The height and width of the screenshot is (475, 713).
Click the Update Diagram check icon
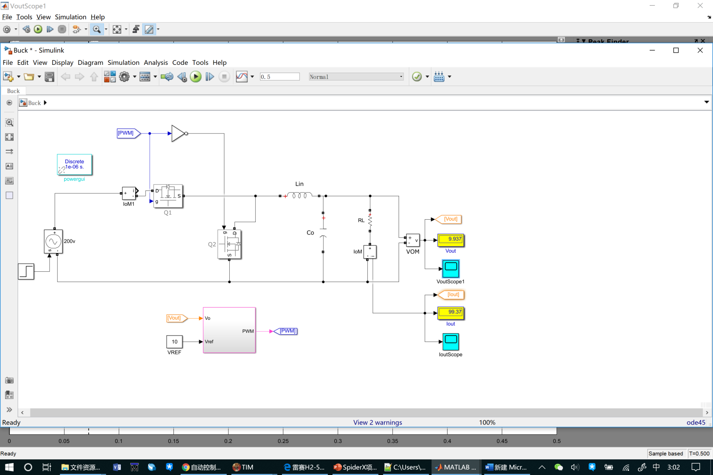point(417,77)
